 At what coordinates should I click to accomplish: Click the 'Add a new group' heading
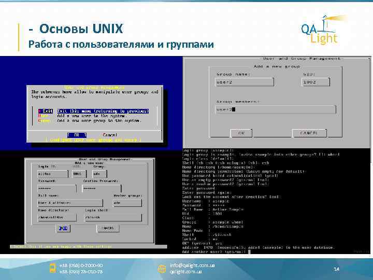point(277,66)
